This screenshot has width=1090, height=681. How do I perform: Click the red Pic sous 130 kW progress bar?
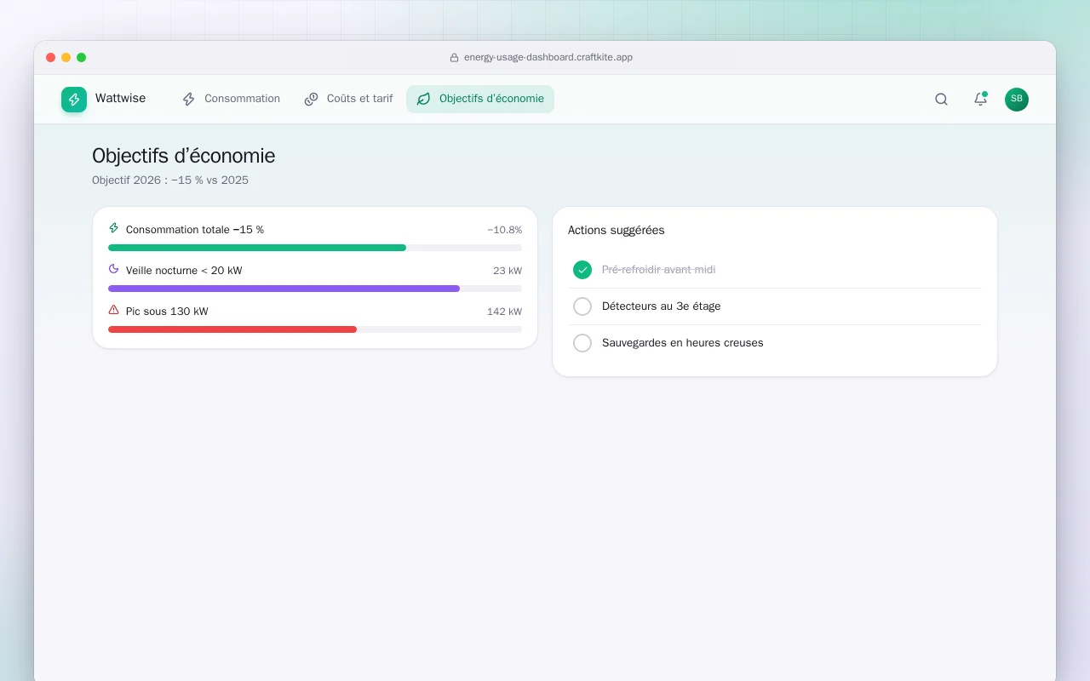click(x=315, y=329)
